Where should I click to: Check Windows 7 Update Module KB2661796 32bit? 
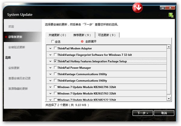coord(55,87)
